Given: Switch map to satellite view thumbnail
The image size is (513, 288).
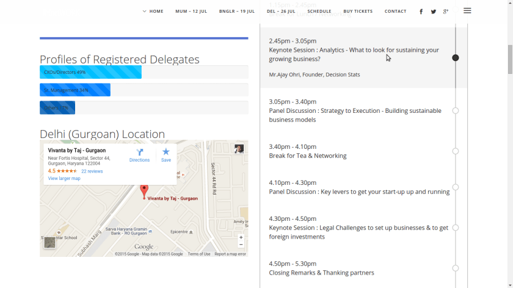Looking at the screenshot, I should click(x=49, y=242).
